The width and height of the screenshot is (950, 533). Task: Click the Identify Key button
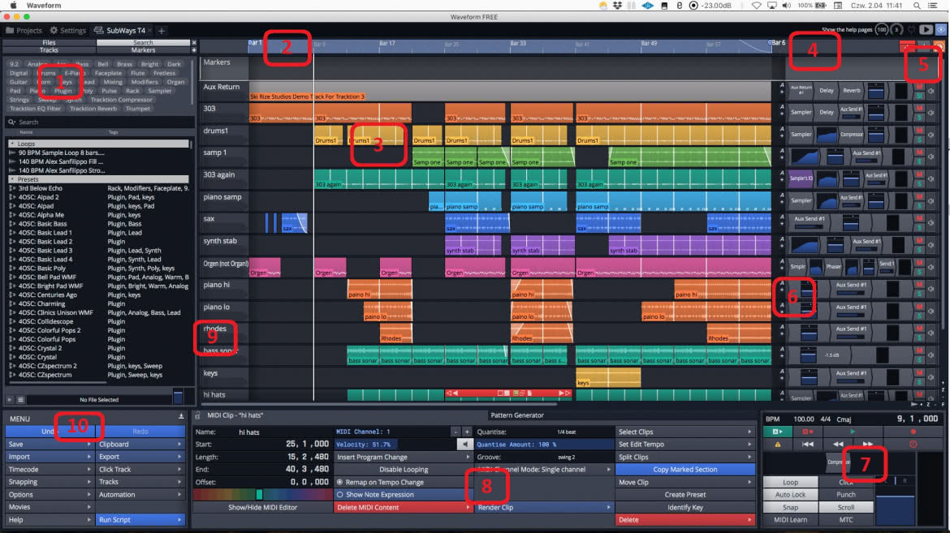(685, 508)
